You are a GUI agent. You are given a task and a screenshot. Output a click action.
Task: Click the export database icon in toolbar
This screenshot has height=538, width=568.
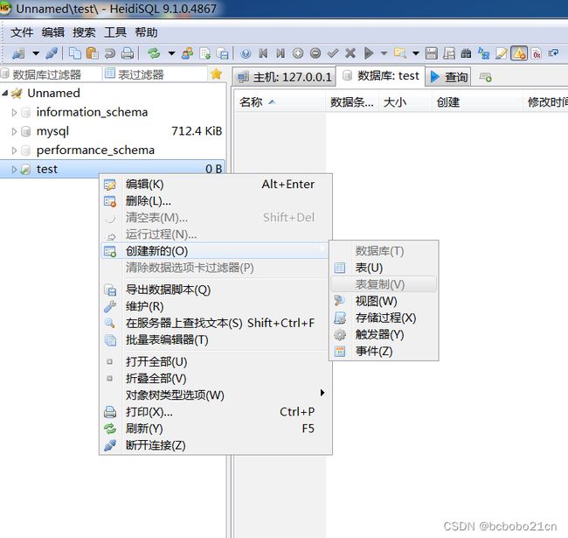(x=222, y=53)
